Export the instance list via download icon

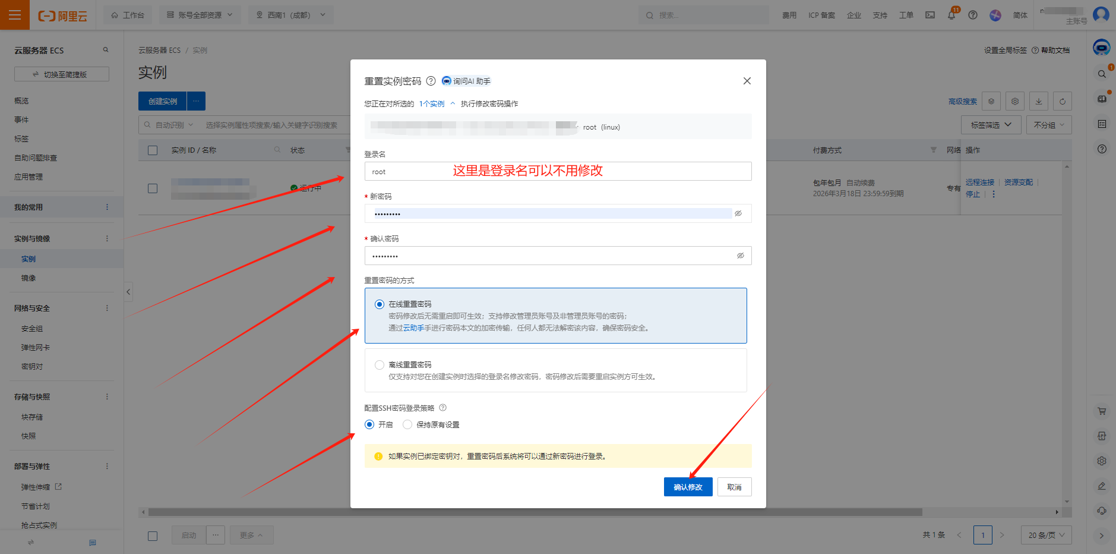point(1039,101)
